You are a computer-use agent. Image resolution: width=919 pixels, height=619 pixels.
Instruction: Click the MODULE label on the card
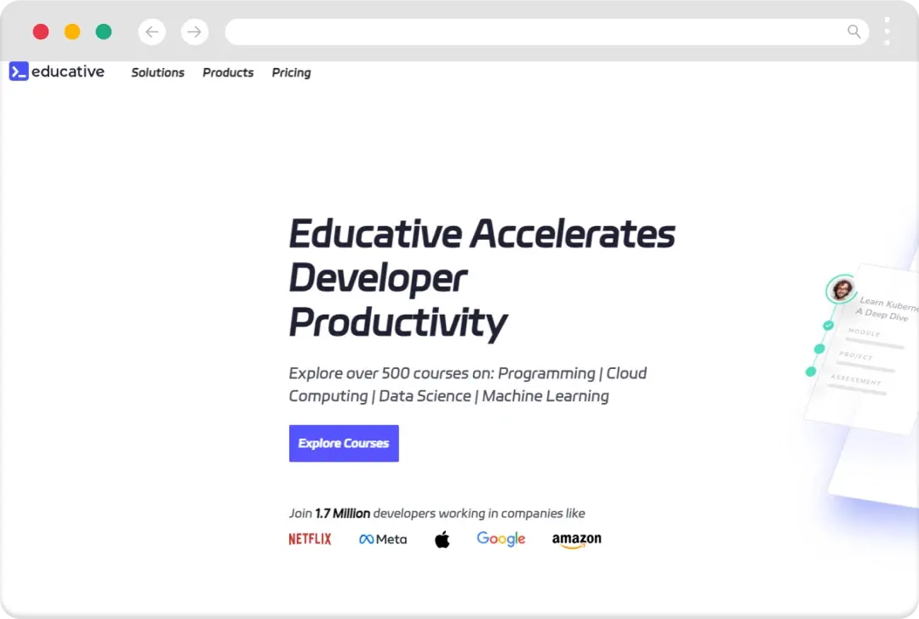(x=864, y=332)
